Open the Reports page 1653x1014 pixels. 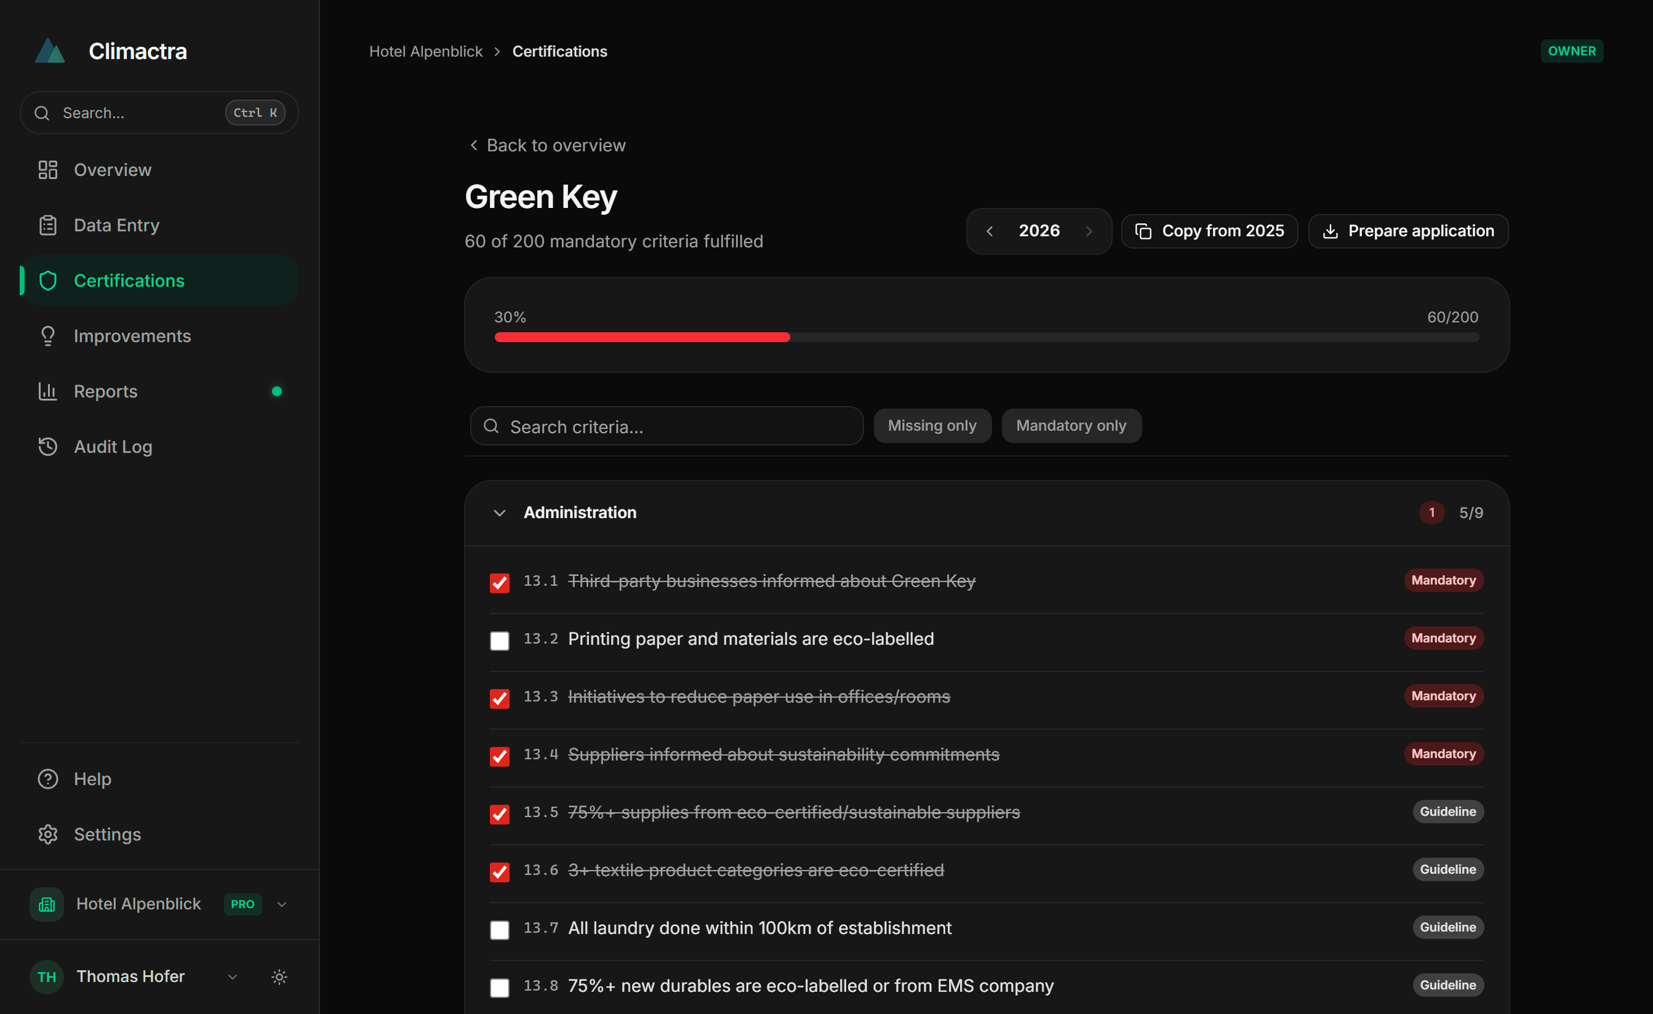(x=159, y=391)
